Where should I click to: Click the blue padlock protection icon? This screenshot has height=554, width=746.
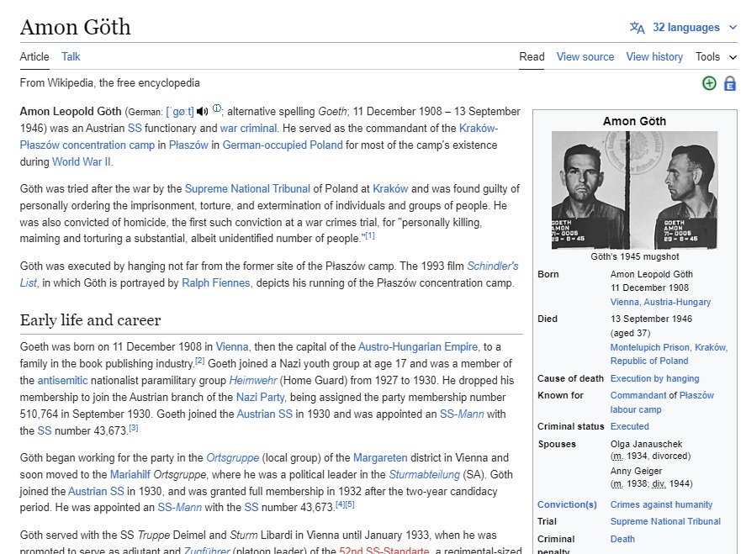click(x=729, y=83)
